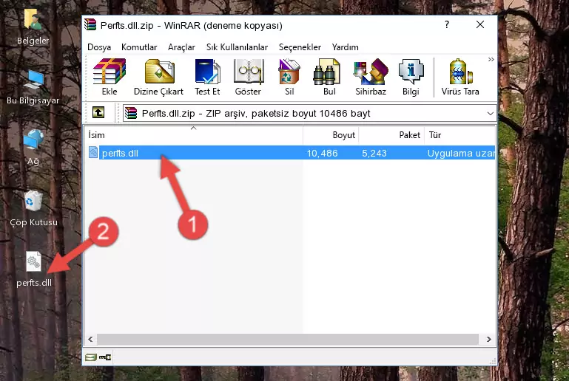Close the WinRAR window

tap(480, 24)
